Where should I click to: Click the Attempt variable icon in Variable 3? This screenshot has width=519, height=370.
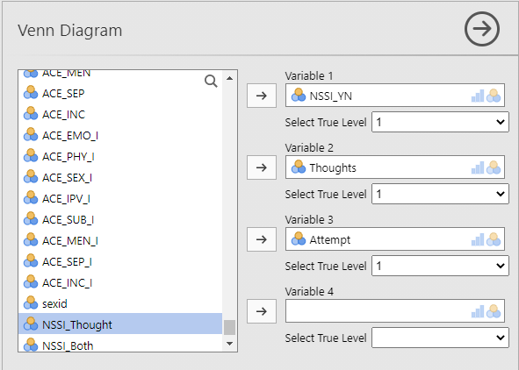click(x=299, y=239)
